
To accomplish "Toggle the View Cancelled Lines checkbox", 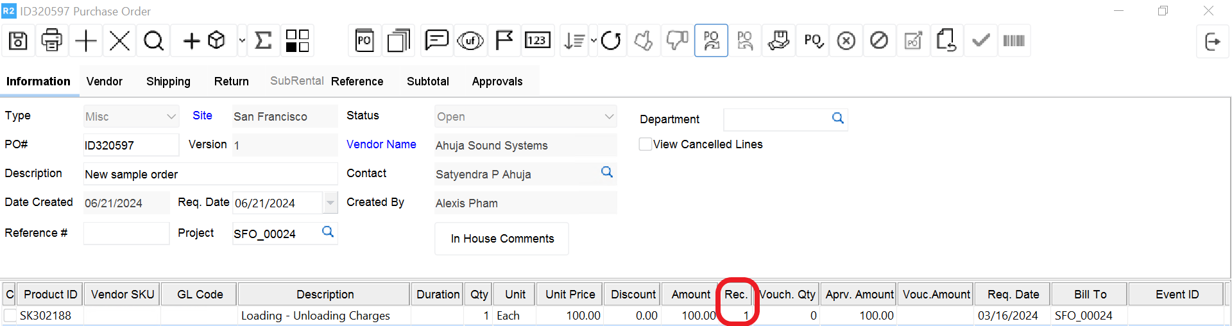I will (x=646, y=144).
